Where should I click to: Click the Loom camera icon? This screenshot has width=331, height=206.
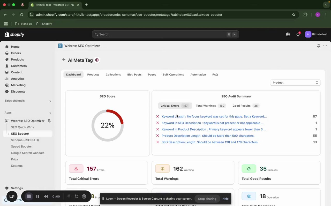[x=12, y=196]
